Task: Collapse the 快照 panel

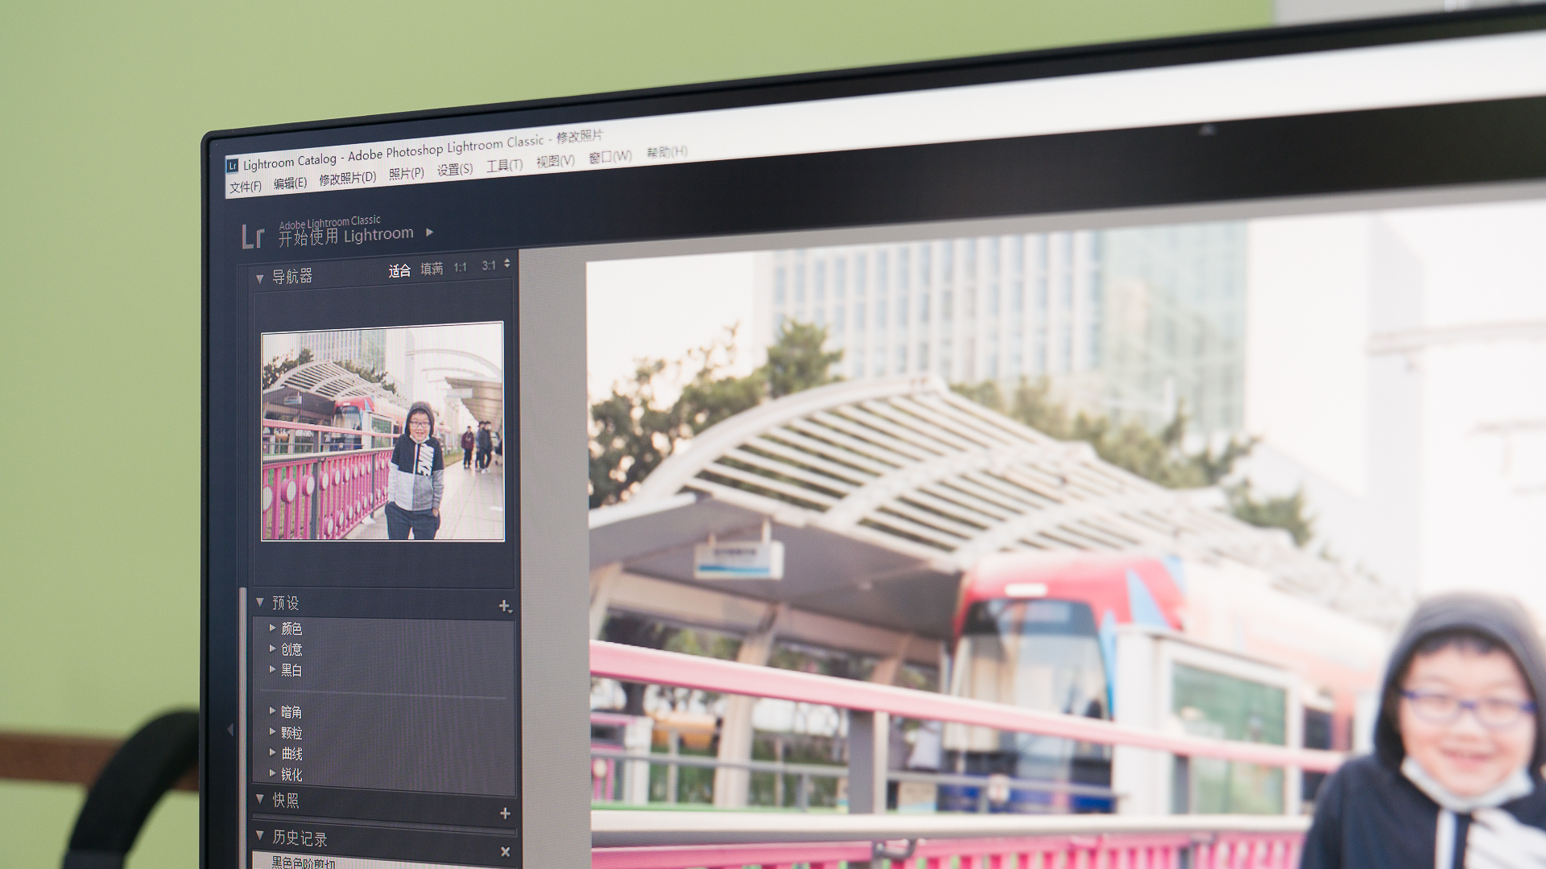Action: 260,799
